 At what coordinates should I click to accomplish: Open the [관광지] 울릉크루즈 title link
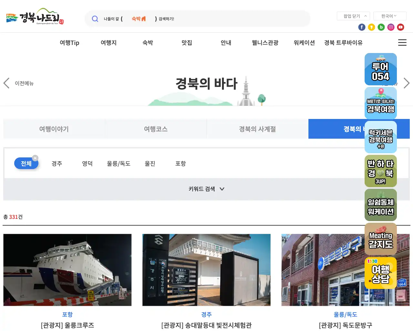[67, 325]
